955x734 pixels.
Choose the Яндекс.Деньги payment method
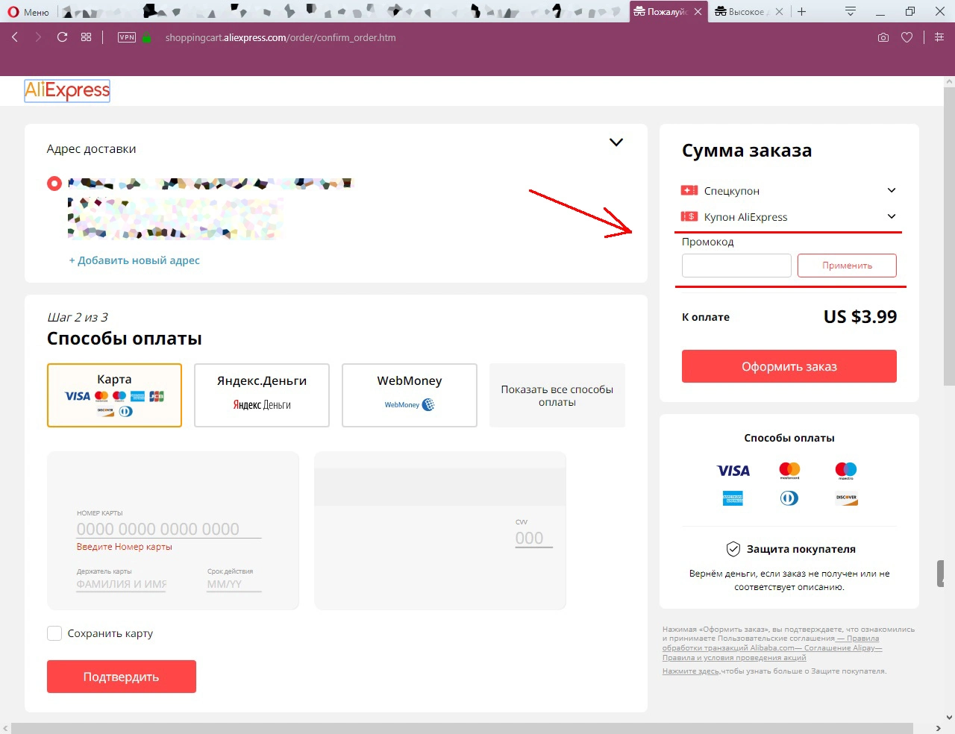262,395
